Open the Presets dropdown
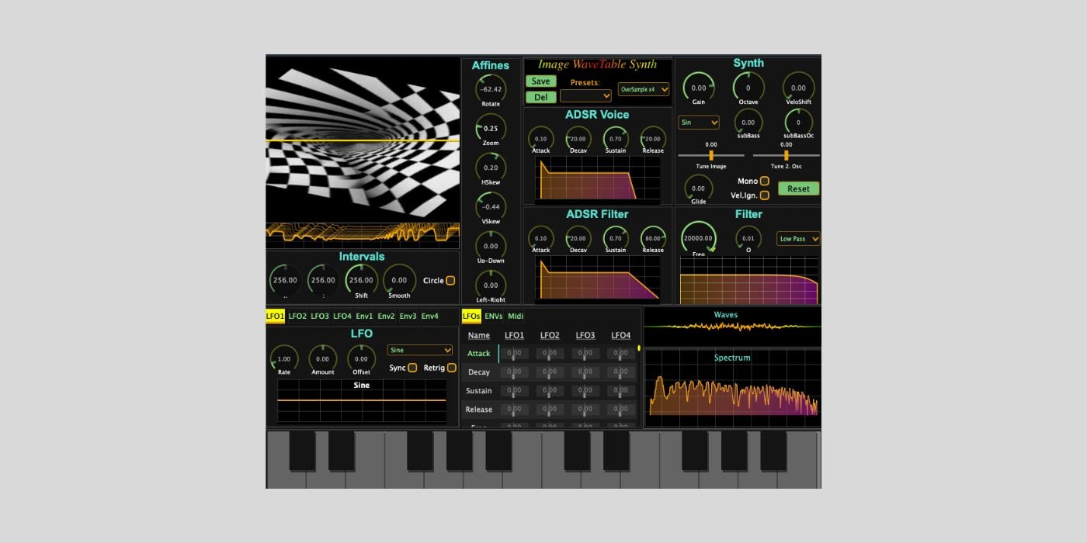This screenshot has width=1087, height=543. coord(585,95)
